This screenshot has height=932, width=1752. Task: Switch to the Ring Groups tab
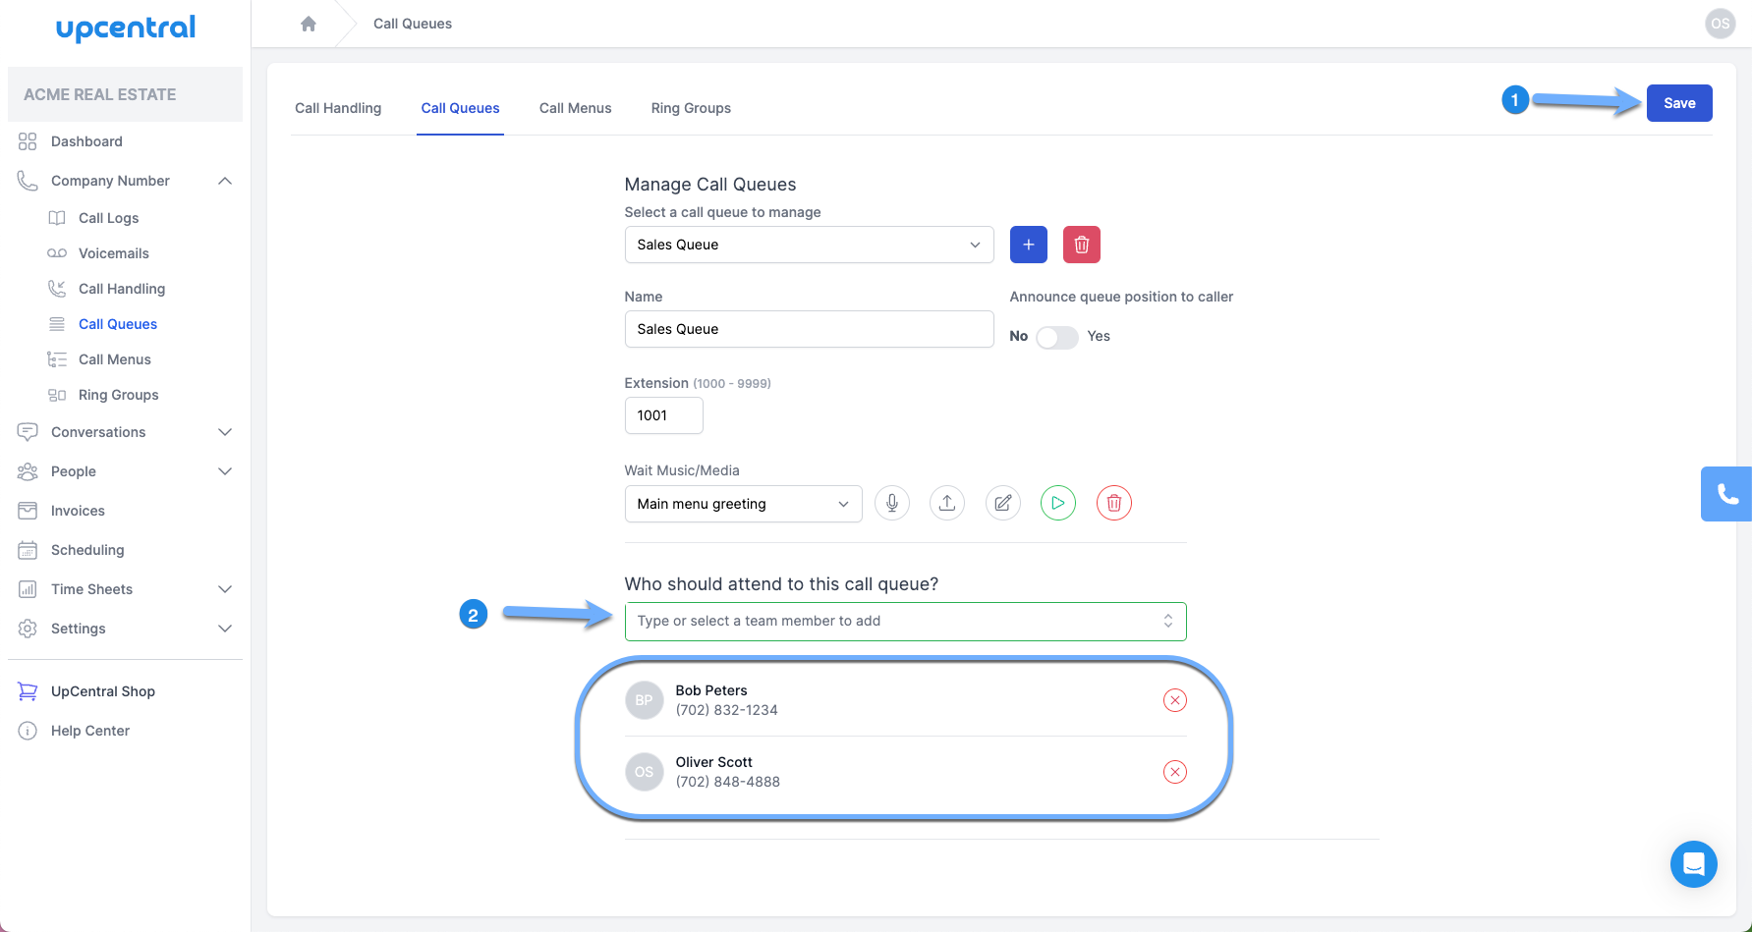point(691,108)
